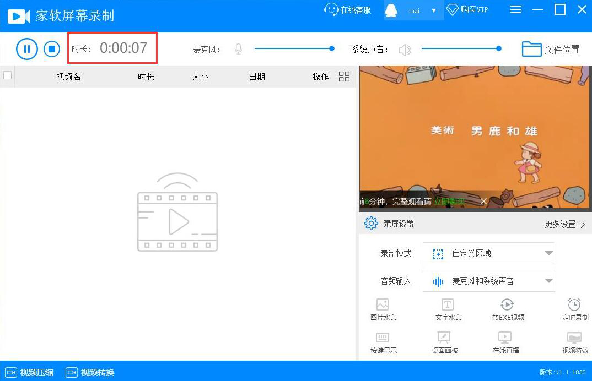Viewport: 592px width, 381px height.
Task: Click the app logo icon
Action: click(19, 16)
